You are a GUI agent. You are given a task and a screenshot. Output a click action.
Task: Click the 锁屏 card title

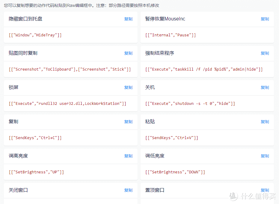coord(13,87)
